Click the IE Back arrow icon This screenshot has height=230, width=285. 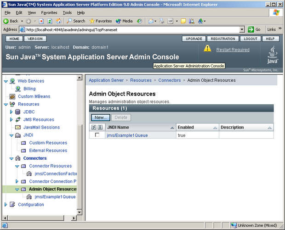(6, 21)
